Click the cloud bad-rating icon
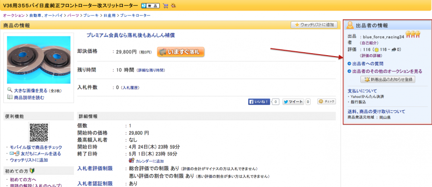Screen dimensions: 432x187 [394, 49]
